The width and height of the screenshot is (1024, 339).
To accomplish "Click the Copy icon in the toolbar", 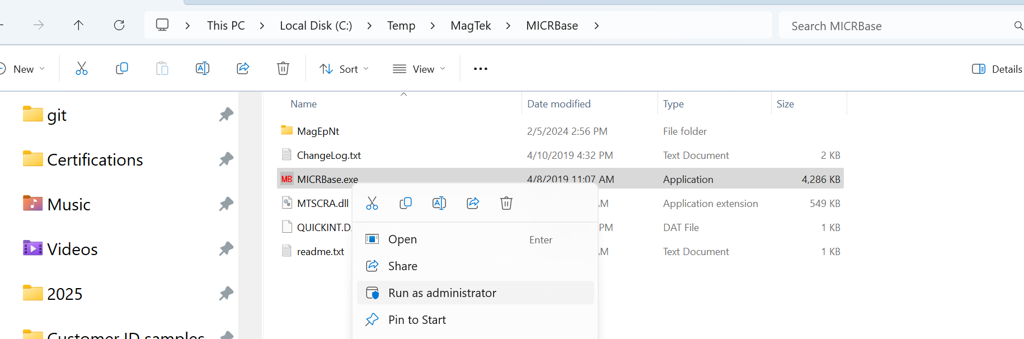I will pos(121,69).
